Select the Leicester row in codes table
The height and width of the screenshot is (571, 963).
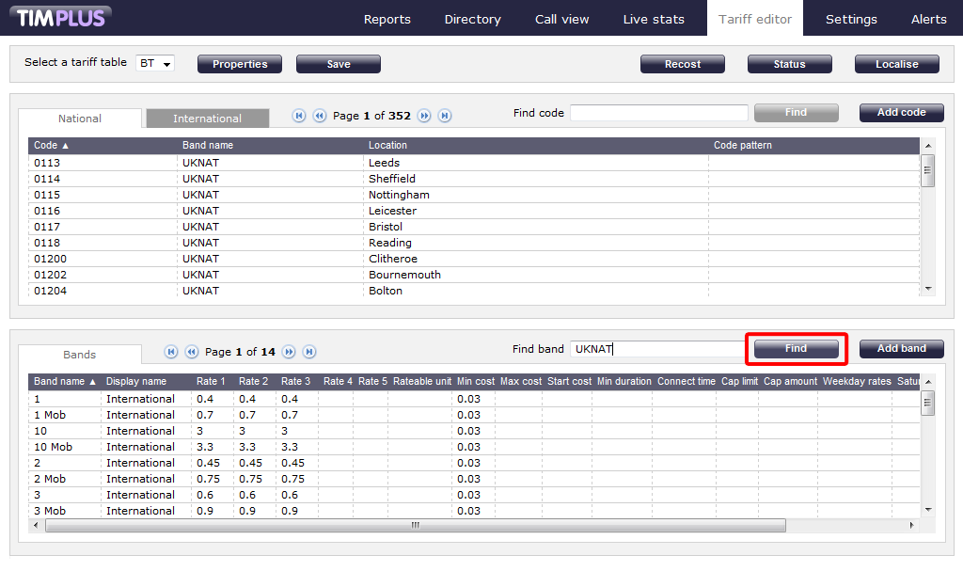point(392,211)
